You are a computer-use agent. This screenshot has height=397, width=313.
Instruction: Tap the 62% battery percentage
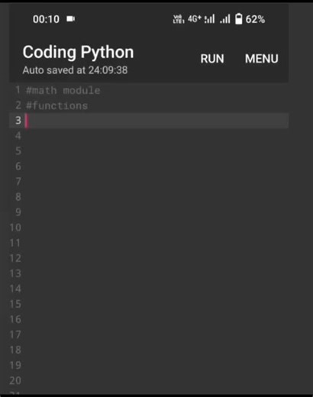[x=255, y=19]
